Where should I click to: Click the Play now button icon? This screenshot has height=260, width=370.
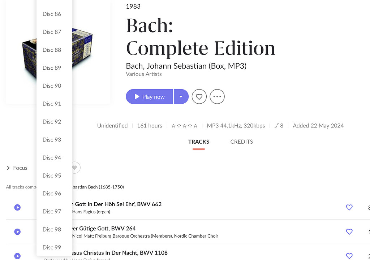pyautogui.click(x=137, y=96)
